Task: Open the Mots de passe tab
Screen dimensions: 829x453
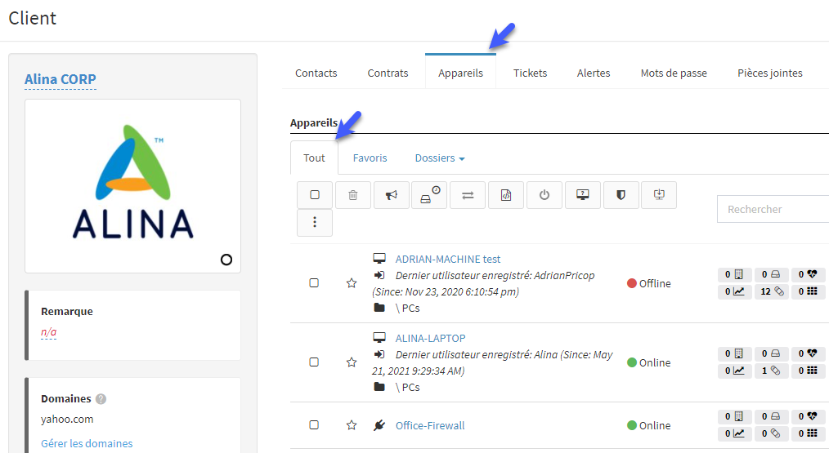Action: [x=674, y=73]
